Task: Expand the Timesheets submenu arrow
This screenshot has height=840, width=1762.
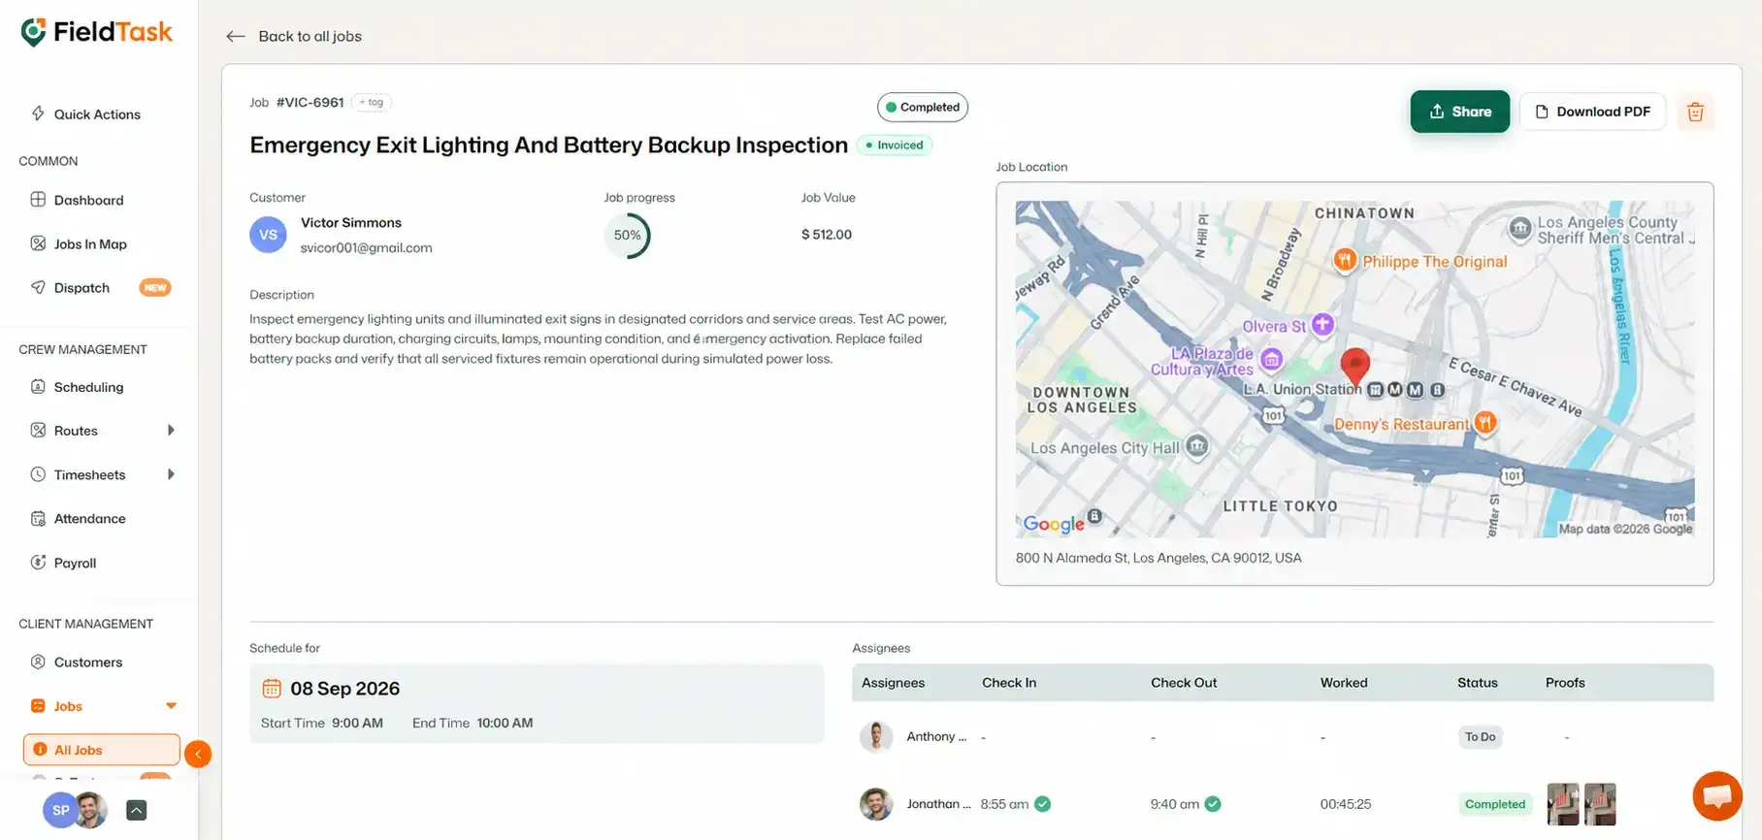Action: 171,474
